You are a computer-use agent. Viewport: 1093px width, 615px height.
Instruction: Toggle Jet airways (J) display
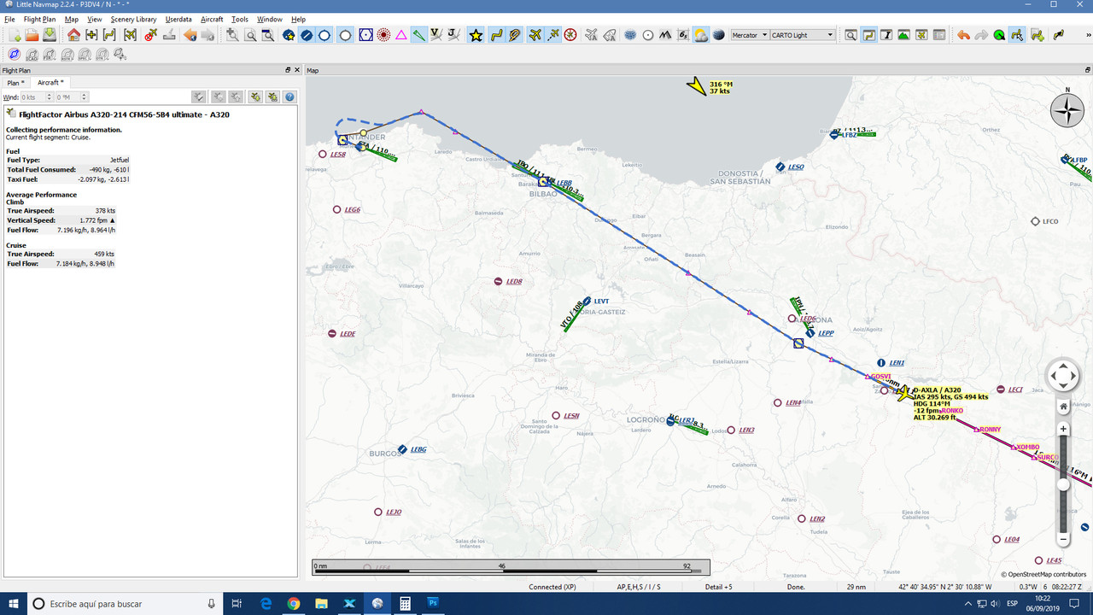pyautogui.click(x=453, y=35)
